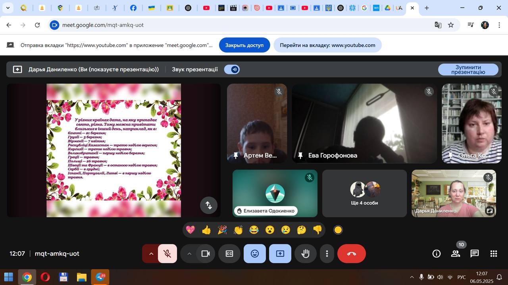Unmute the microphone button
The width and height of the screenshot is (508, 285).
click(167, 254)
